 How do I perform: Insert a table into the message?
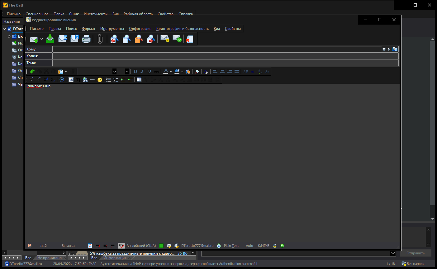(x=139, y=80)
